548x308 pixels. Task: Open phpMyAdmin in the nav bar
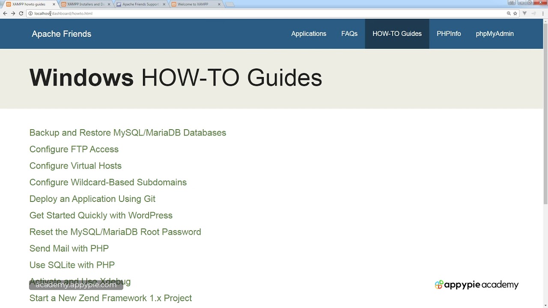[494, 34]
